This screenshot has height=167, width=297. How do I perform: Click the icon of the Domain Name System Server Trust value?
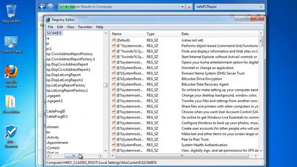113,73
